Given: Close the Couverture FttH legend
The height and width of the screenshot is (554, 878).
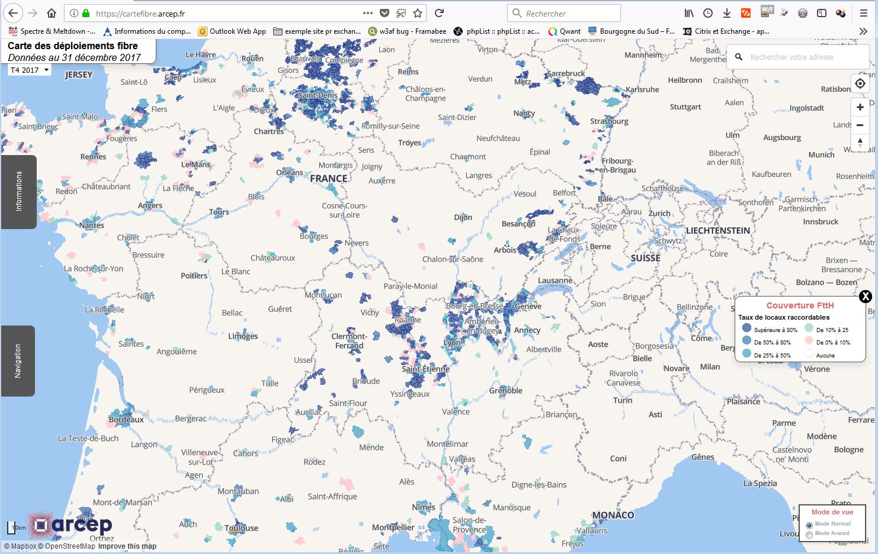Looking at the screenshot, I should 865,297.
